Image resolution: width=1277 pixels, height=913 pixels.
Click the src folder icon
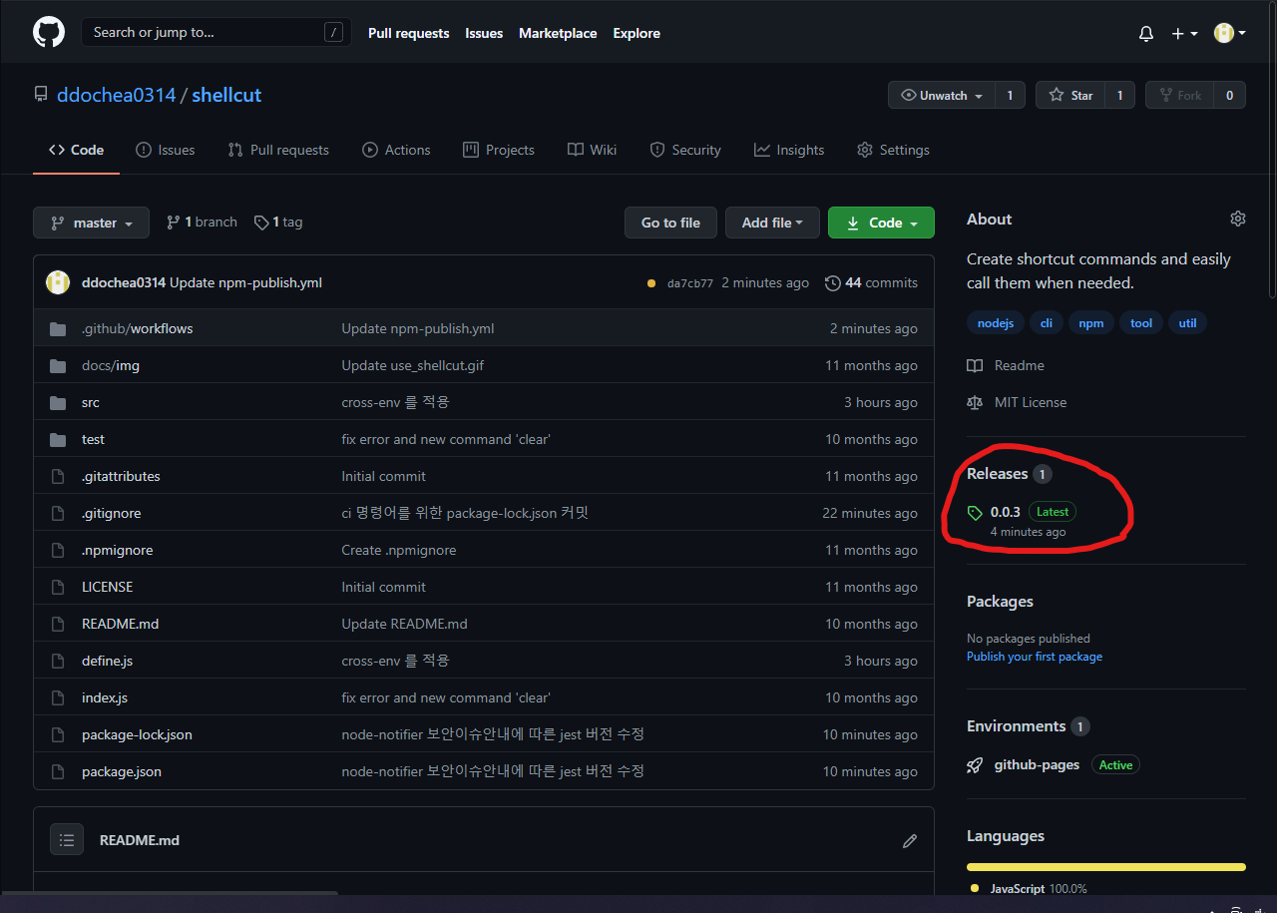tap(58, 402)
